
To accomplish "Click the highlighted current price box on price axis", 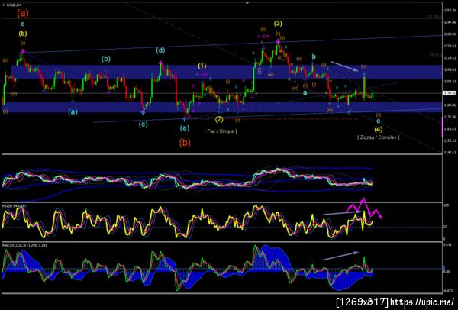I will click(x=448, y=93).
